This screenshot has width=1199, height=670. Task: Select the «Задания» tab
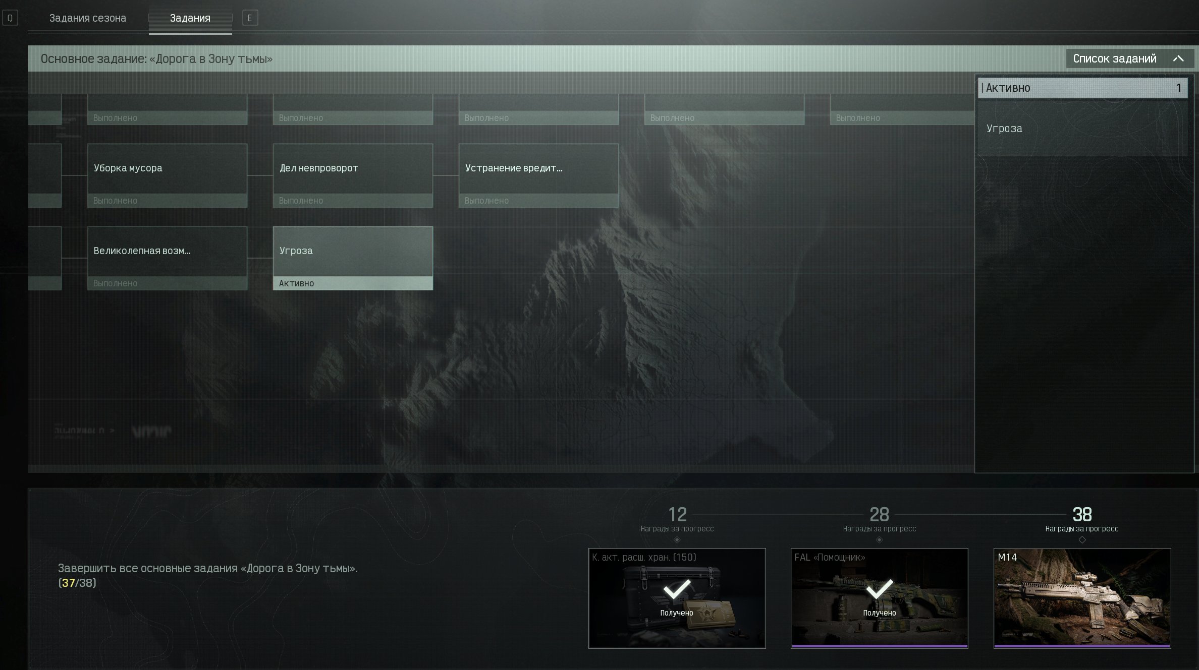click(x=190, y=18)
